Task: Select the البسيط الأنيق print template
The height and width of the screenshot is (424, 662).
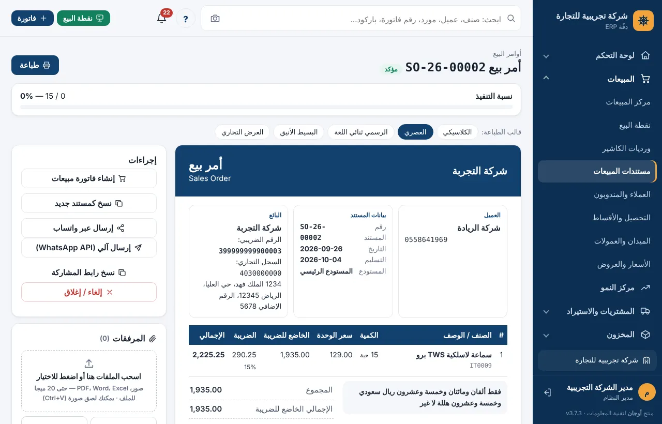Action: point(299,132)
